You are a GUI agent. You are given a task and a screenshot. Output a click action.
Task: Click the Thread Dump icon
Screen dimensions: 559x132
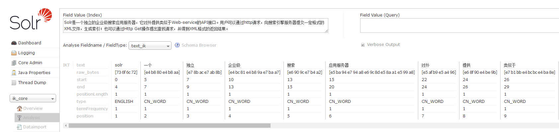click(x=14, y=83)
